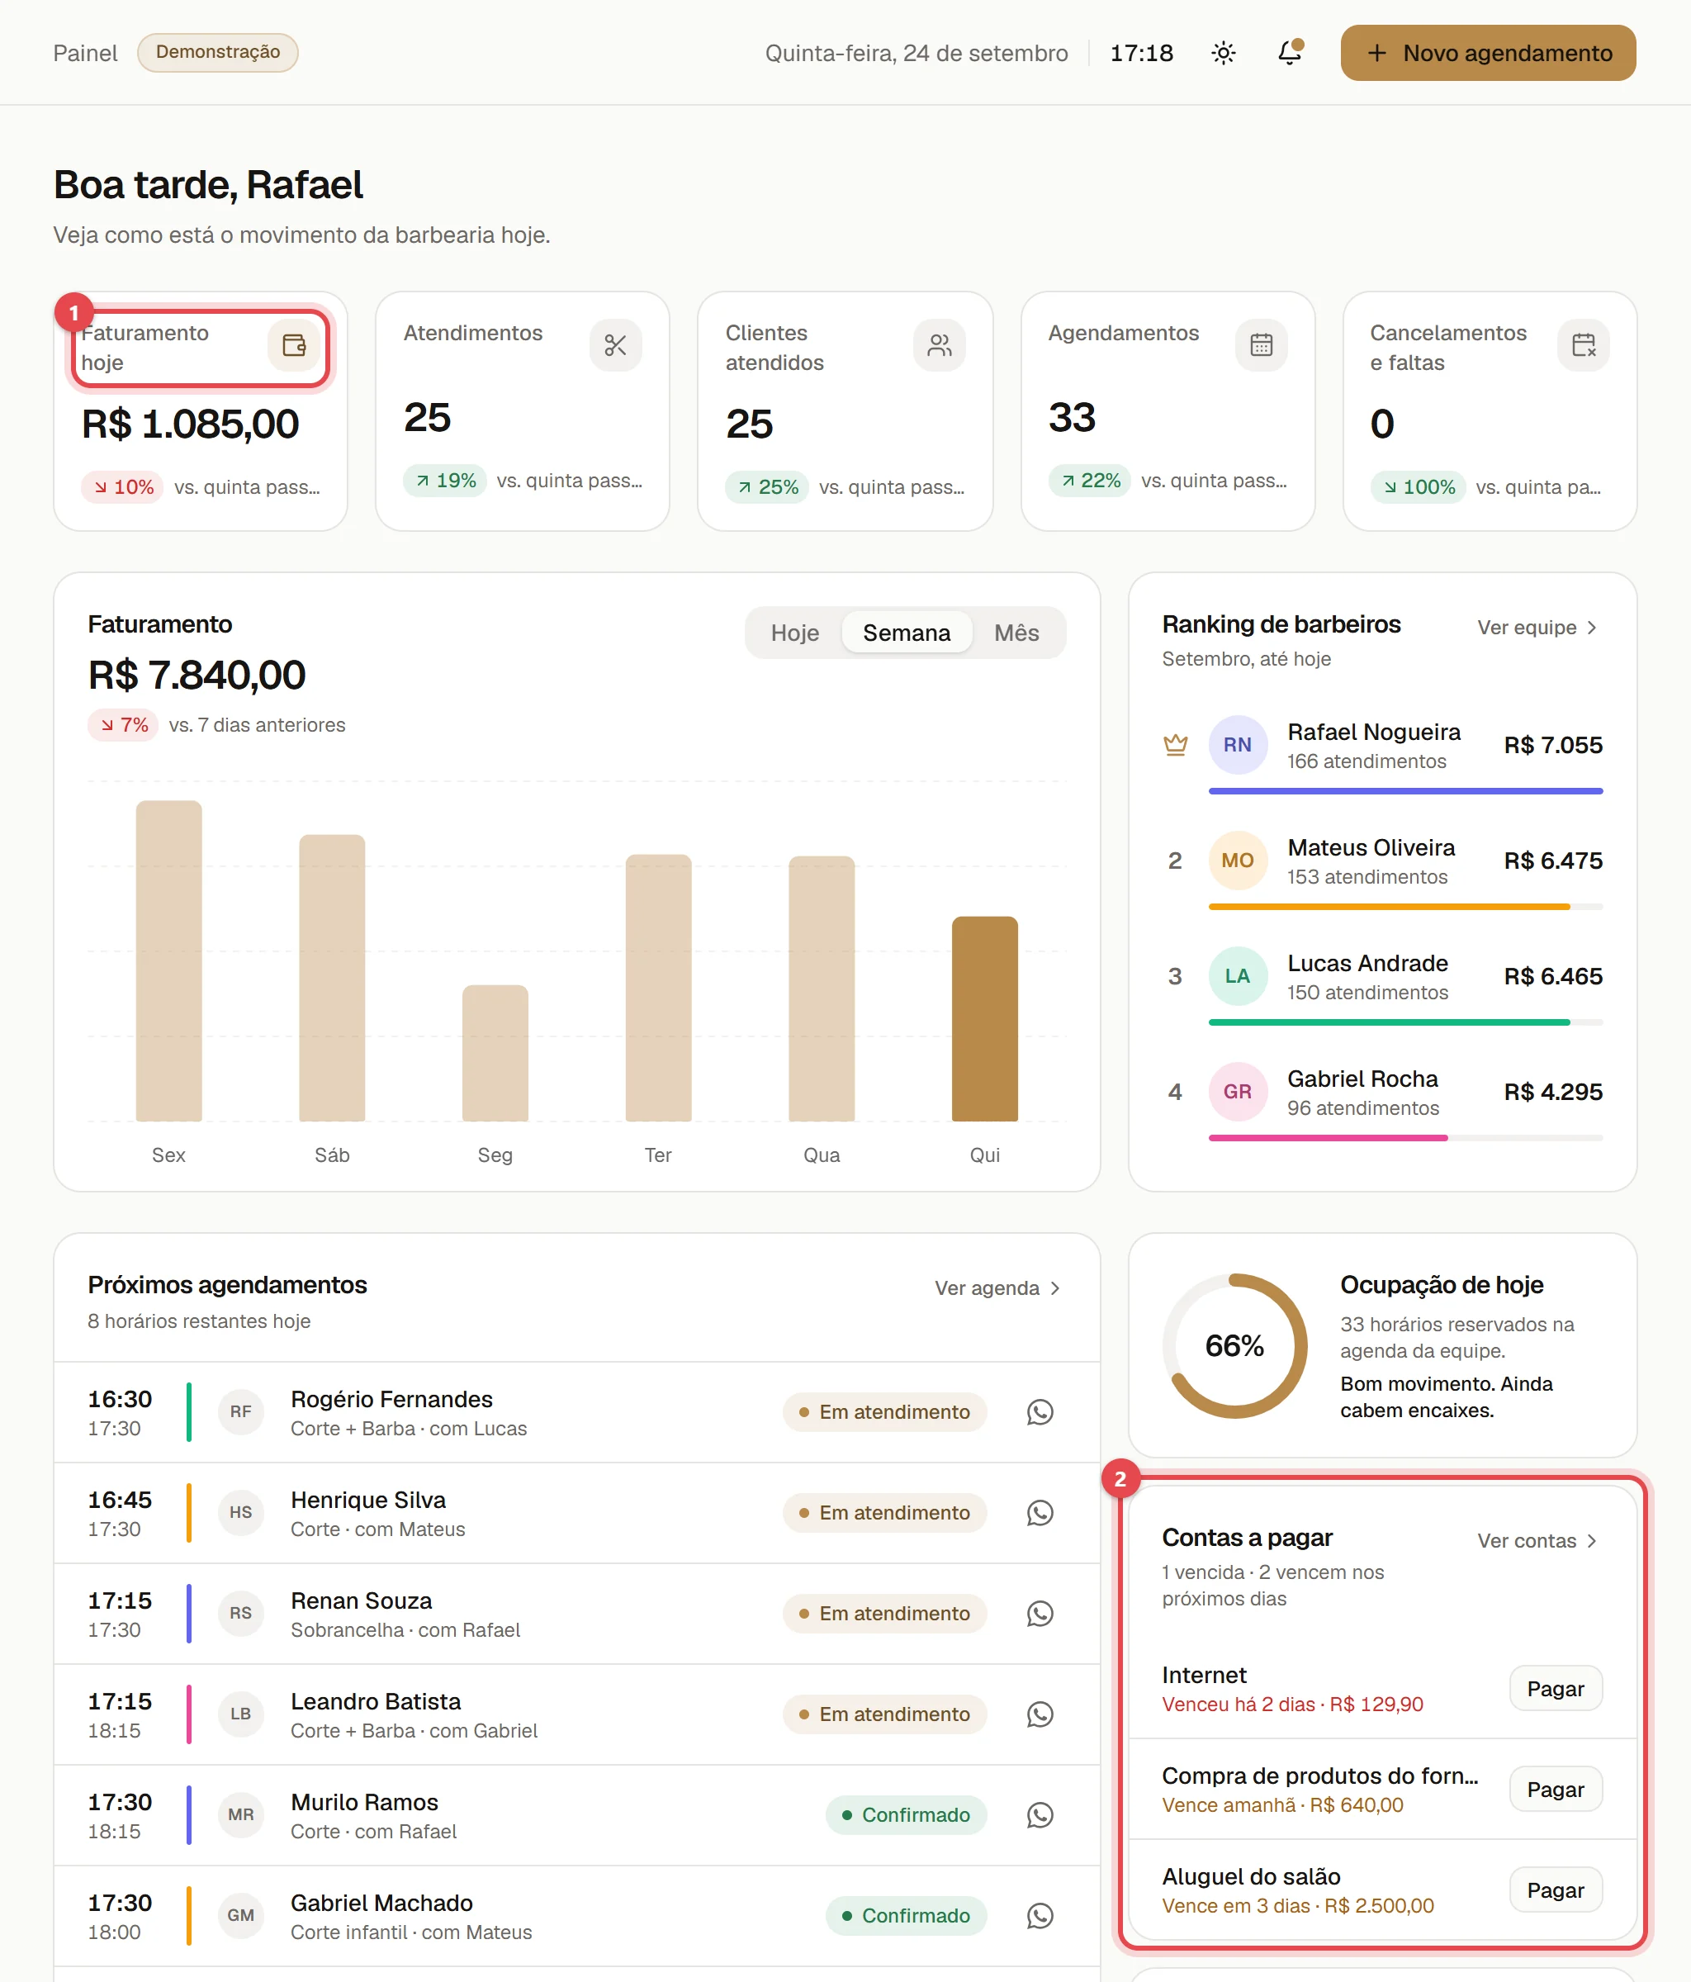The height and width of the screenshot is (1982, 1691).
Task: Toggle the light/dark theme sun icon
Action: [x=1224, y=53]
